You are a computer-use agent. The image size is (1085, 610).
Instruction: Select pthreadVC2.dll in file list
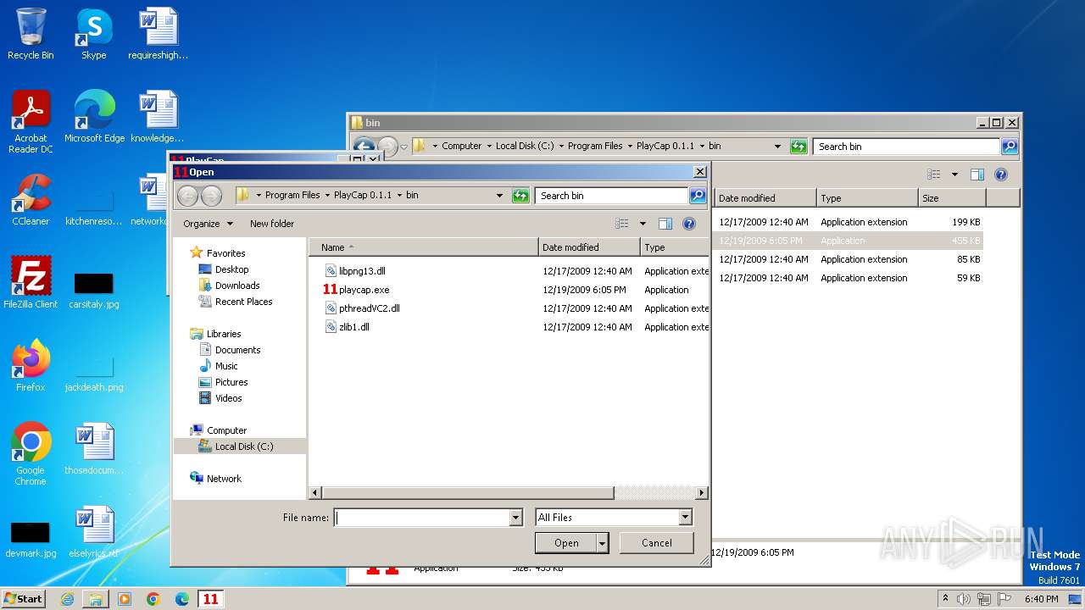tap(369, 308)
